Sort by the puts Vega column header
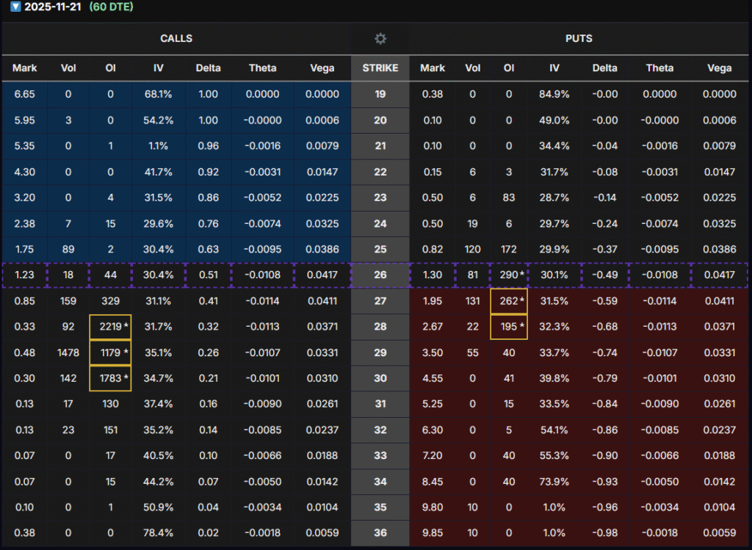 click(719, 68)
